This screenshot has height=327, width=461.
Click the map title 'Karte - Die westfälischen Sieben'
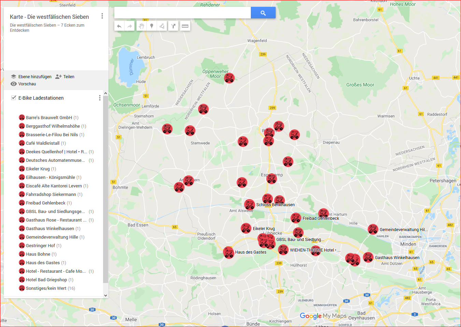click(49, 17)
